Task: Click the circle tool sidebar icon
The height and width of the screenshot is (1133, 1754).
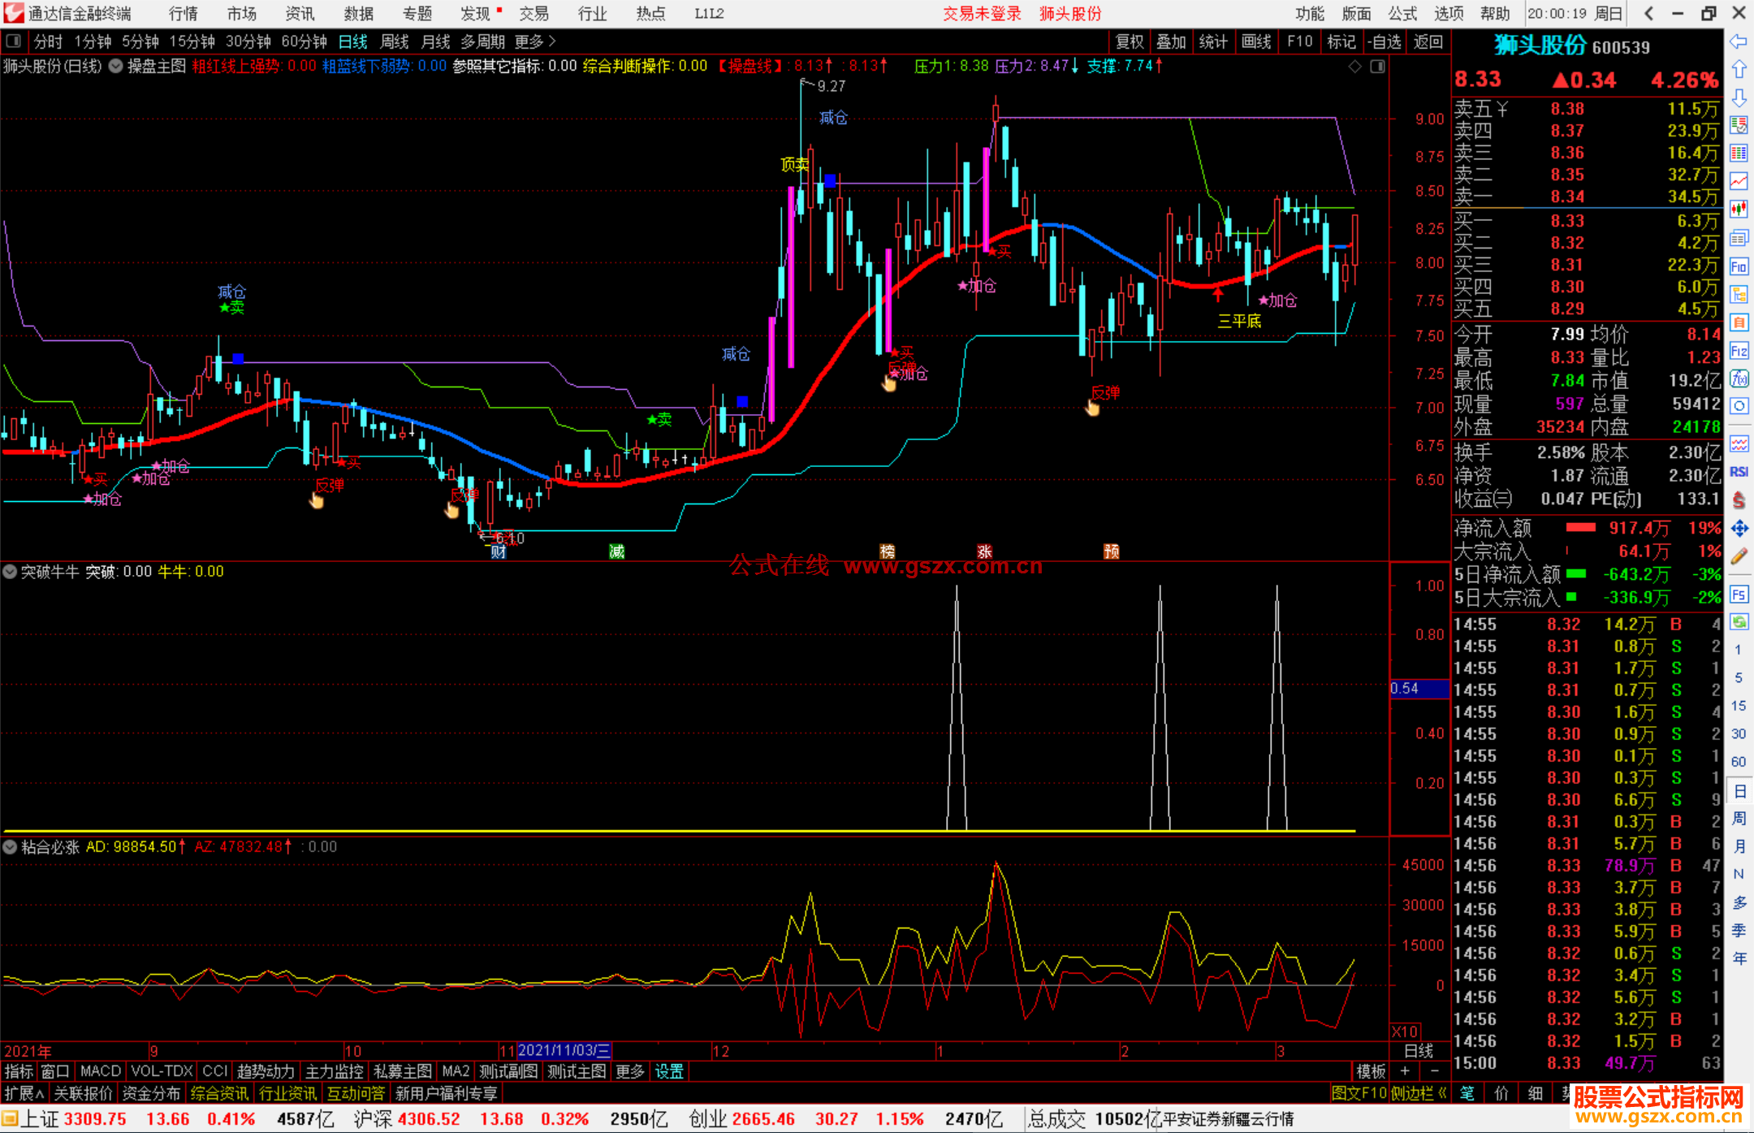Action: point(1739,406)
